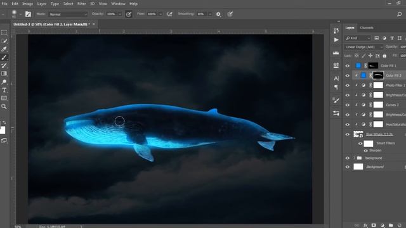
Task: Open the Image menu
Action: [27, 4]
